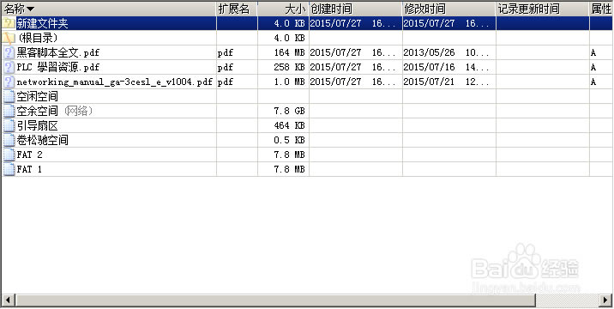Click the 新建文件夹 folder icon

pos(9,23)
